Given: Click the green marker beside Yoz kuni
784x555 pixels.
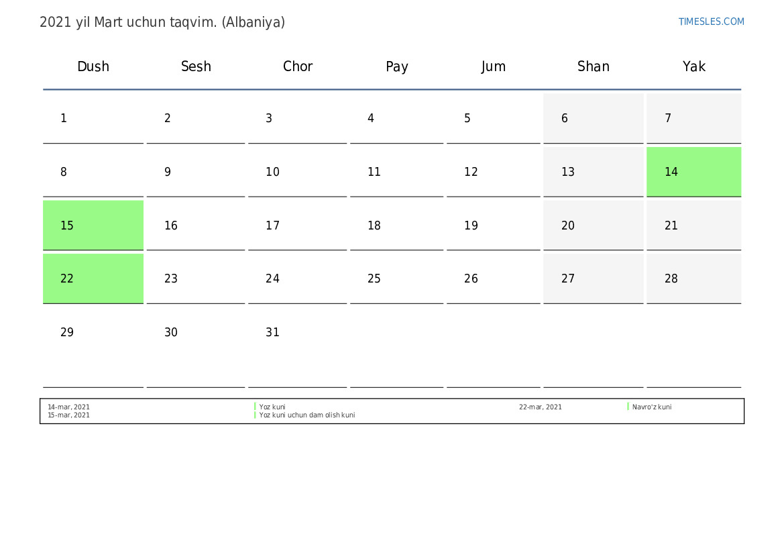Looking at the screenshot, I should 256,407.
